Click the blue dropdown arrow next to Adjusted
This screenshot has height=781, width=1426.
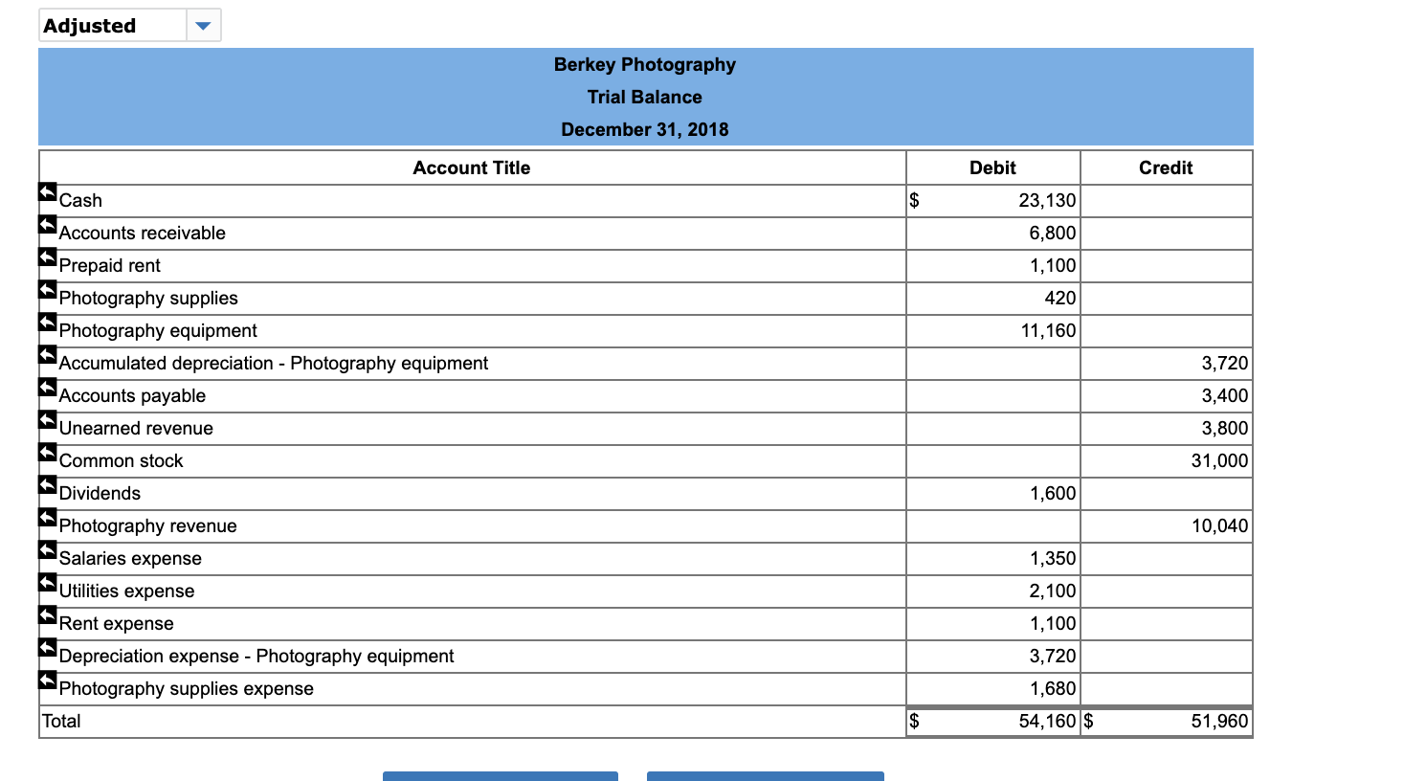coord(203,25)
